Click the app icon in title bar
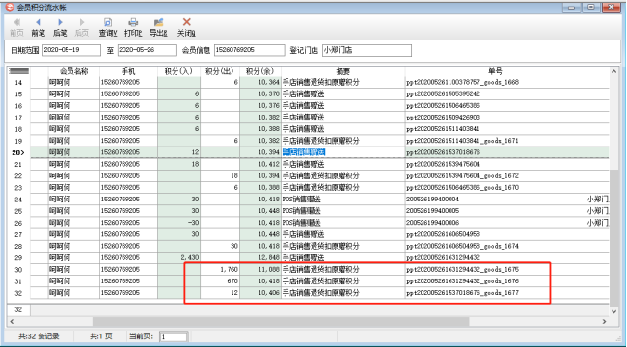This screenshot has width=627, height=347. tap(9, 7)
